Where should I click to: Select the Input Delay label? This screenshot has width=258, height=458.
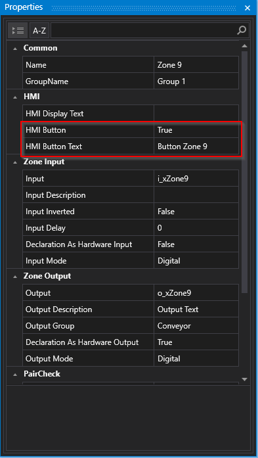pos(45,227)
